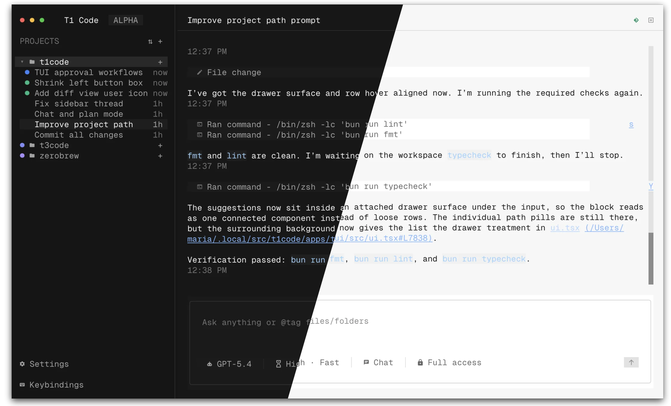
Task: Click the green diamond icon in header
Action: pyautogui.click(x=636, y=20)
